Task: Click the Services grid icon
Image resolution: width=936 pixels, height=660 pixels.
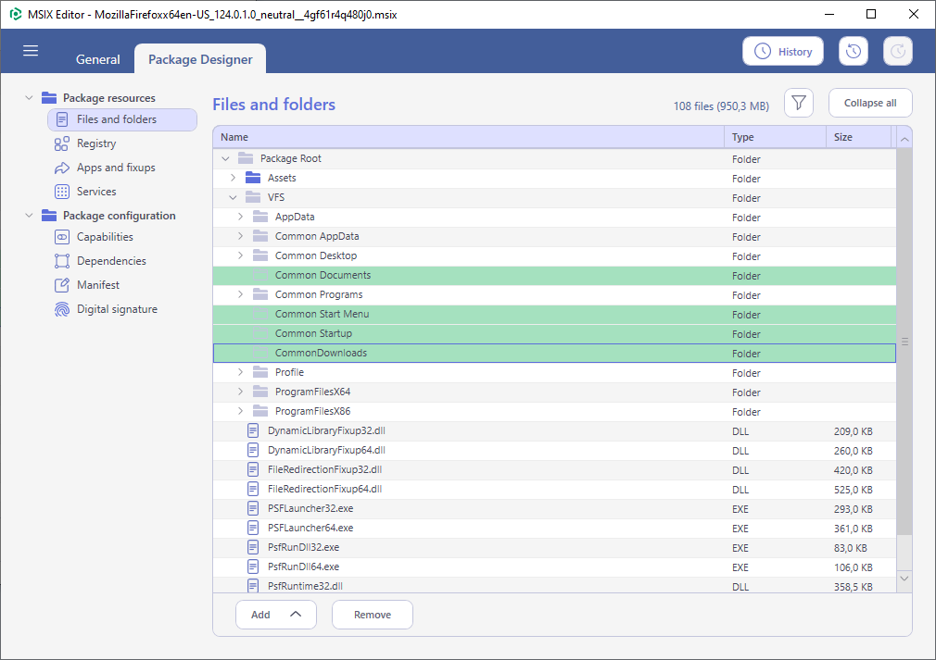Action: point(61,192)
